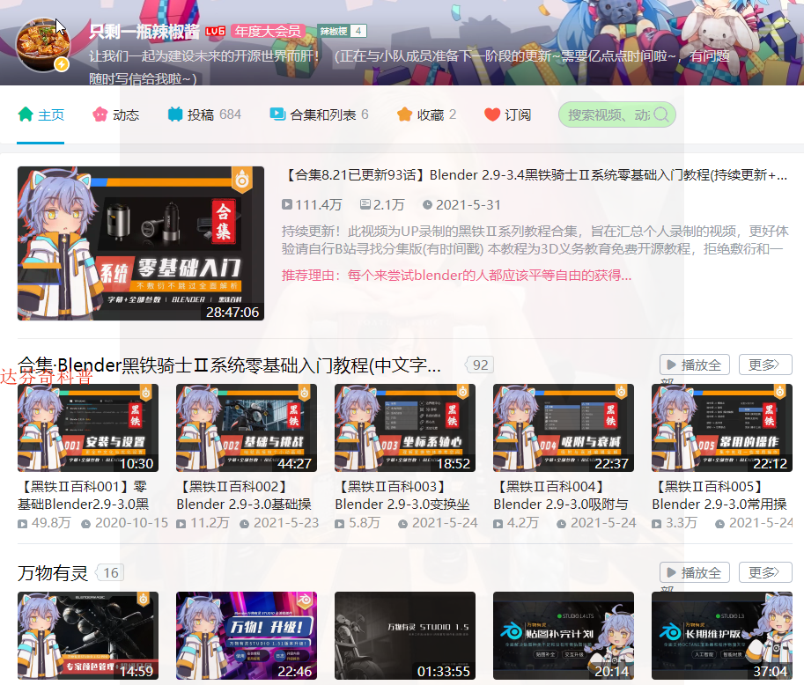Open the 【黑铁II百科004】 video title
Viewport: 804px width, 685px height.
560,496
